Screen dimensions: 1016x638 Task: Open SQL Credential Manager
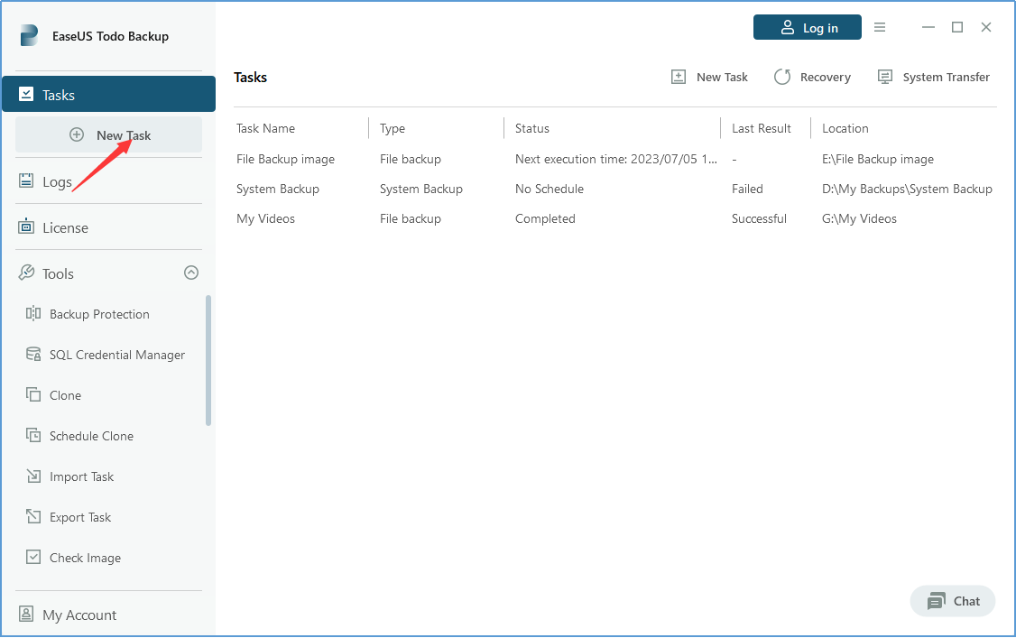[116, 354]
